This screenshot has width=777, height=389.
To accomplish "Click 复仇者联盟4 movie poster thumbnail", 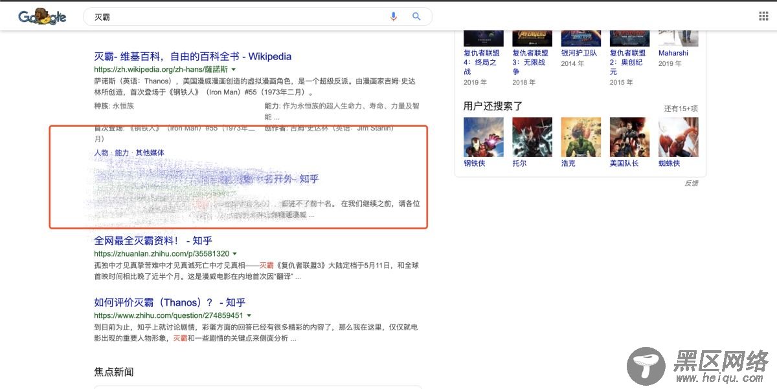I will (484, 37).
